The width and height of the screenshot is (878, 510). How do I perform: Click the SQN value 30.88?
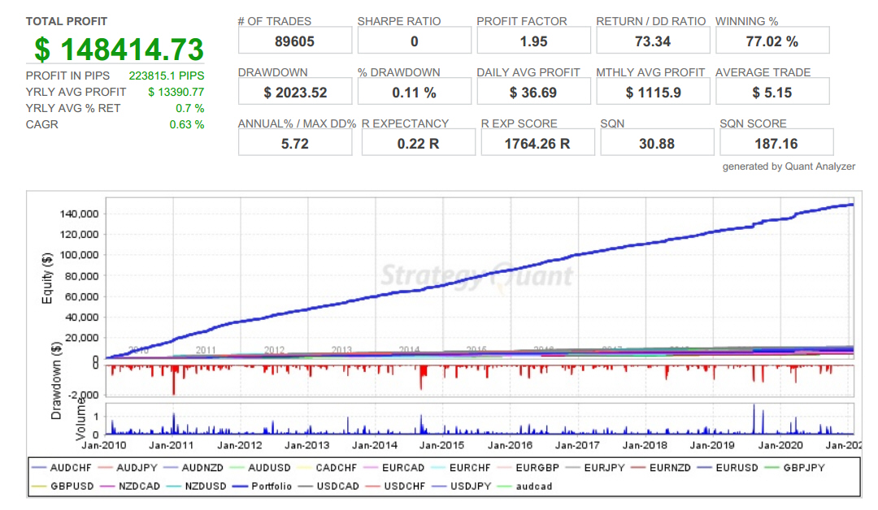click(x=657, y=144)
